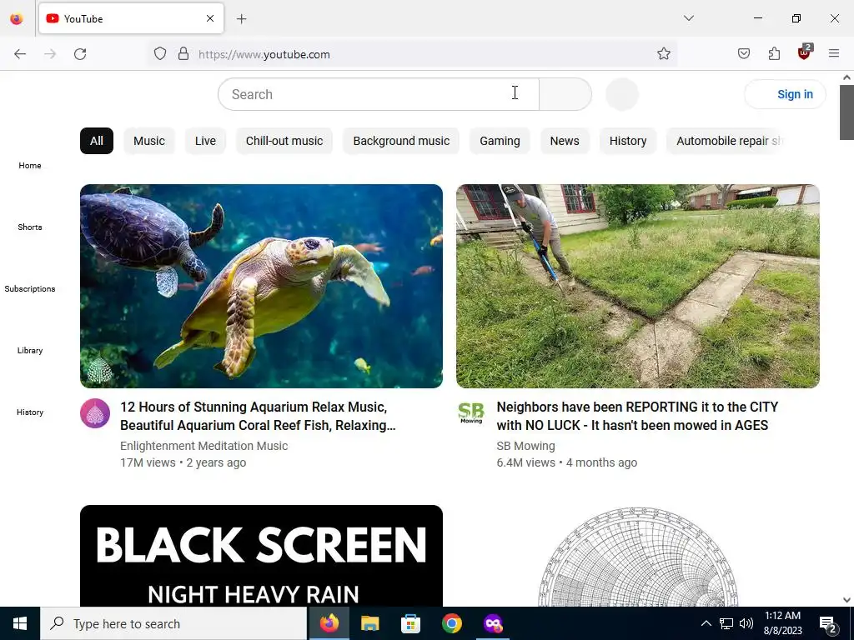
Task: Click the round voice search button
Action: (622, 94)
